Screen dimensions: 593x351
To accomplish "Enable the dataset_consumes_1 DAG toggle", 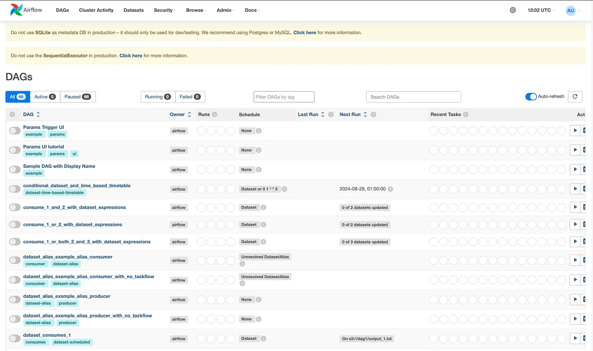I will pos(14,338).
